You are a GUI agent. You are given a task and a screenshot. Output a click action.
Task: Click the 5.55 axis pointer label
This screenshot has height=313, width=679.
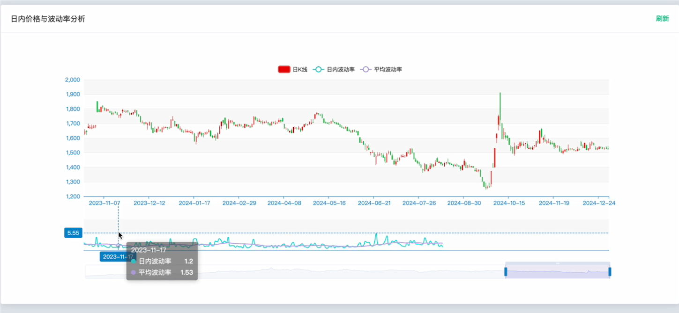coord(73,233)
